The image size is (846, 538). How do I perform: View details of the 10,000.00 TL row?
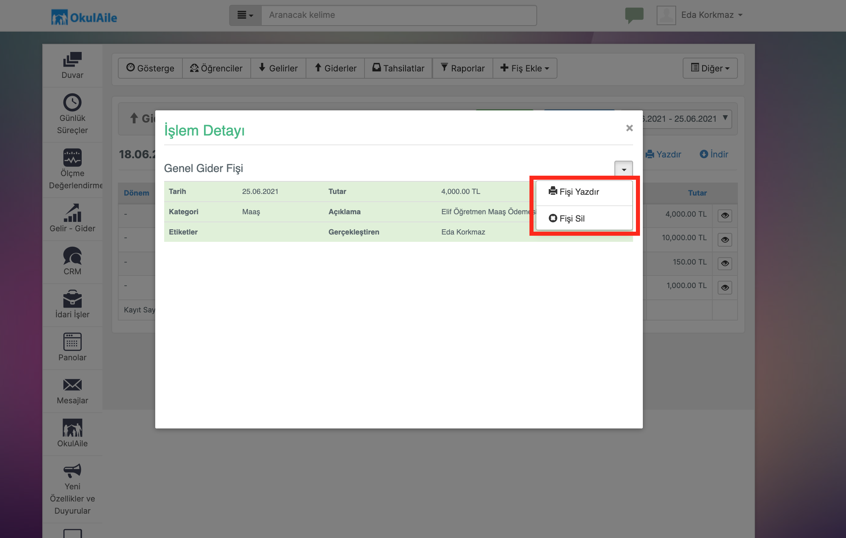pyautogui.click(x=725, y=239)
